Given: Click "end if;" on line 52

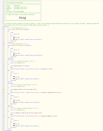Looking at the screenshot, I should tap(10, 82).
